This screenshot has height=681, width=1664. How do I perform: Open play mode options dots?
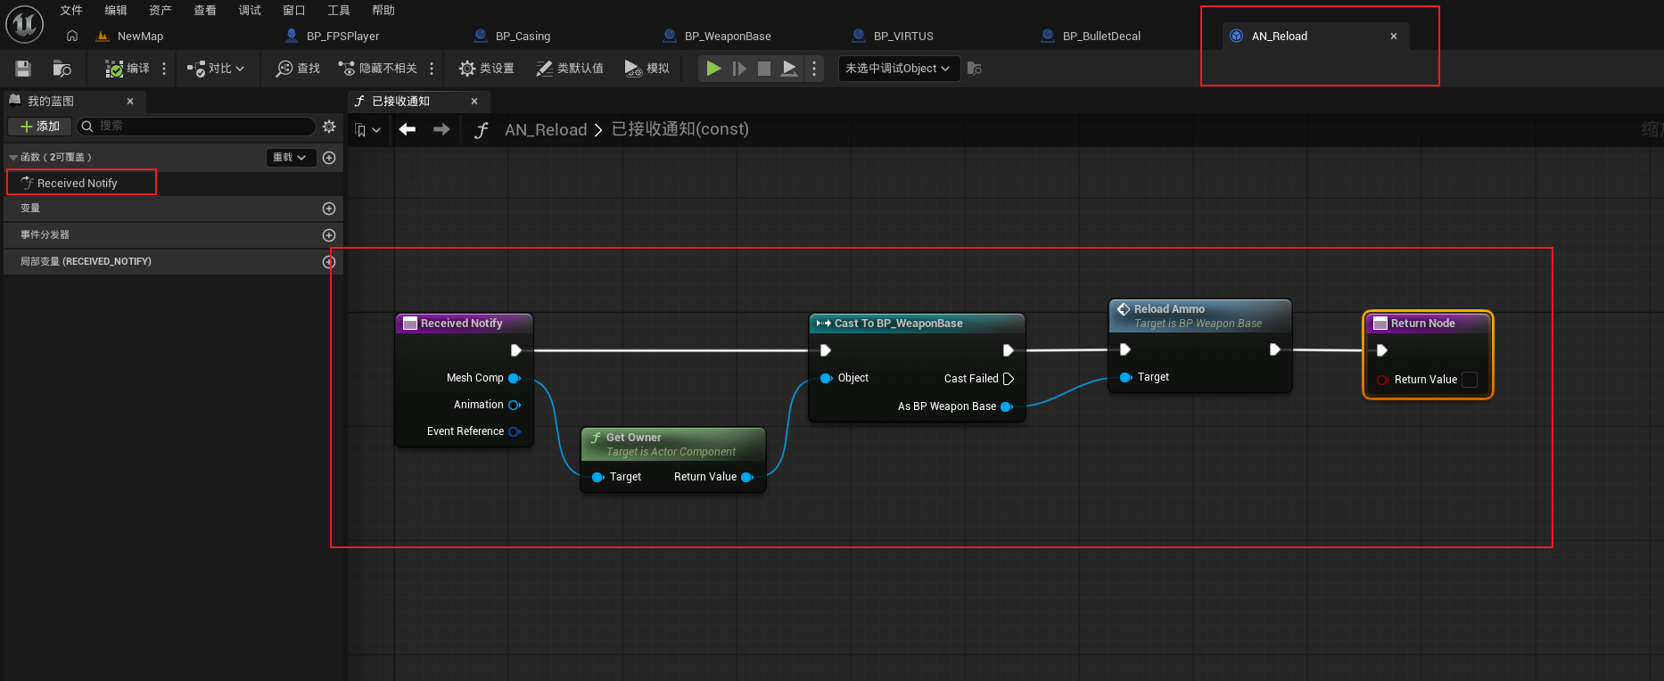pyautogui.click(x=814, y=69)
